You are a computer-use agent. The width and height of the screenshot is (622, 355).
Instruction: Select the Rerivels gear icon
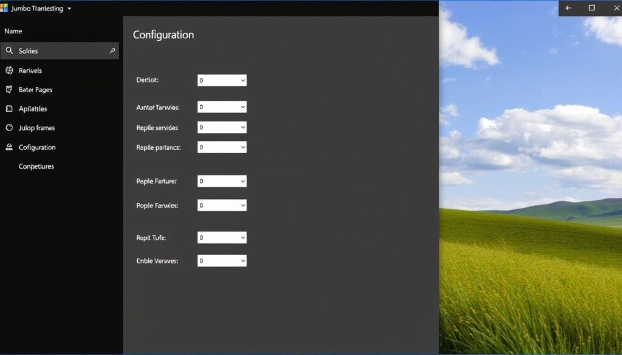point(9,70)
